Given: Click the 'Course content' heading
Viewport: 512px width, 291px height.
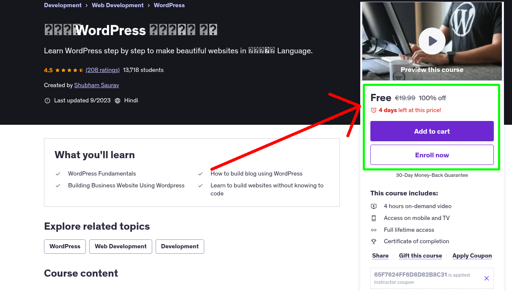Looking at the screenshot, I should coord(81,273).
